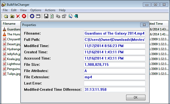This screenshot has width=170, height=104.
Task: Click the Accessed Time value field
Action: pos(115,58)
